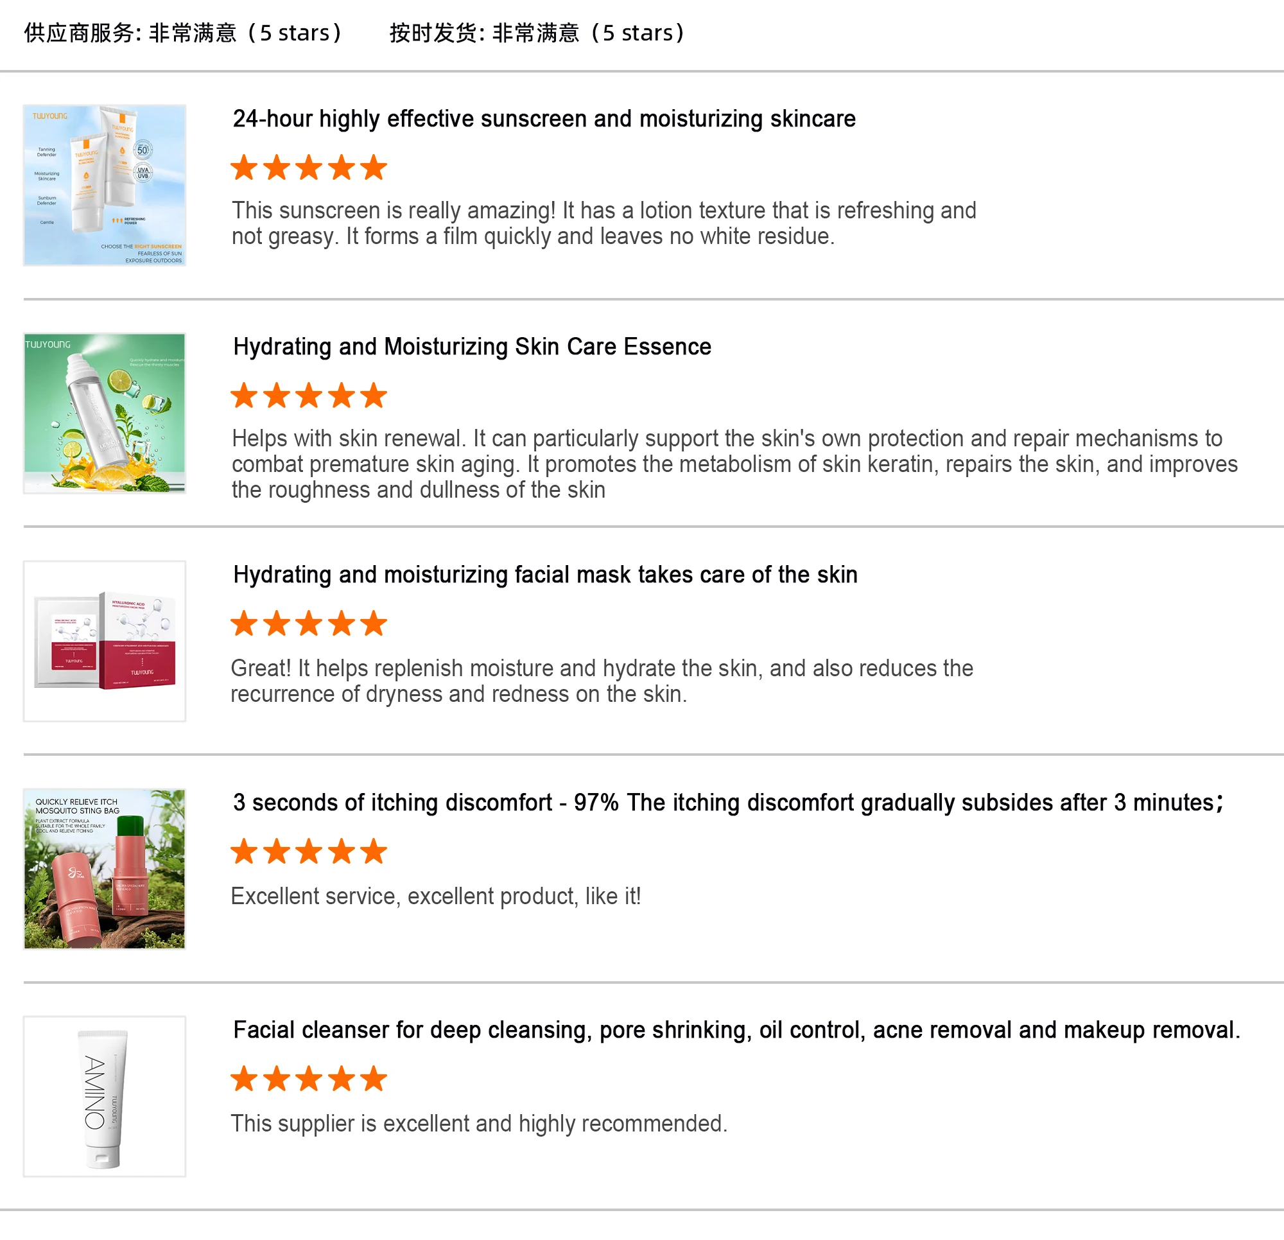Click the Hydrating Skin Care Essence title
Image resolution: width=1284 pixels, height=1240 pixels.
click(473, 347)
